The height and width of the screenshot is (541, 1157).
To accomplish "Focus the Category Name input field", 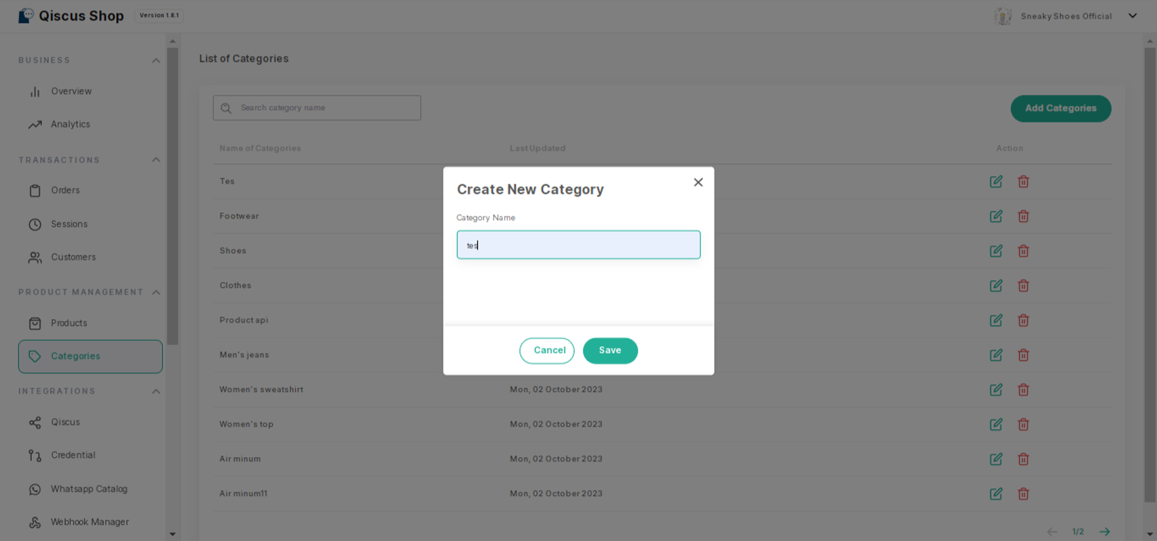I will tap(578, 245).
